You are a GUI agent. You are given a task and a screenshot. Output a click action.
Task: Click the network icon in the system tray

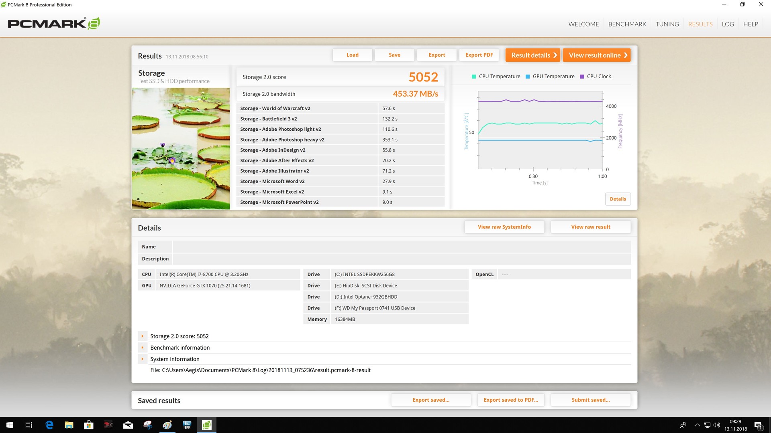tap(707, 425)
